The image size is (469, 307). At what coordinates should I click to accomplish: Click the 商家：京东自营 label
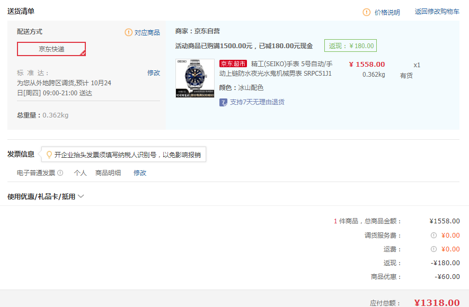coord(198,31)
